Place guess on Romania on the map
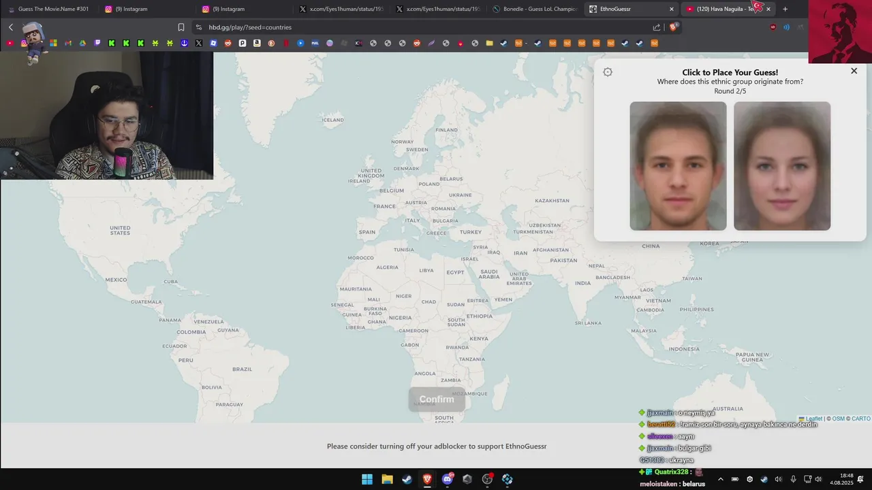872x490 pixels. point(443,208)
